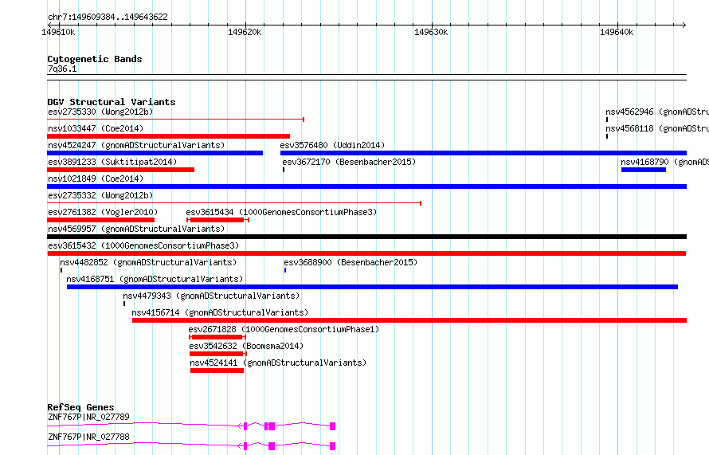Screen dimensions: 709x455
Task: Select the blue bar under nsv4524247
Action: point(155,153)
